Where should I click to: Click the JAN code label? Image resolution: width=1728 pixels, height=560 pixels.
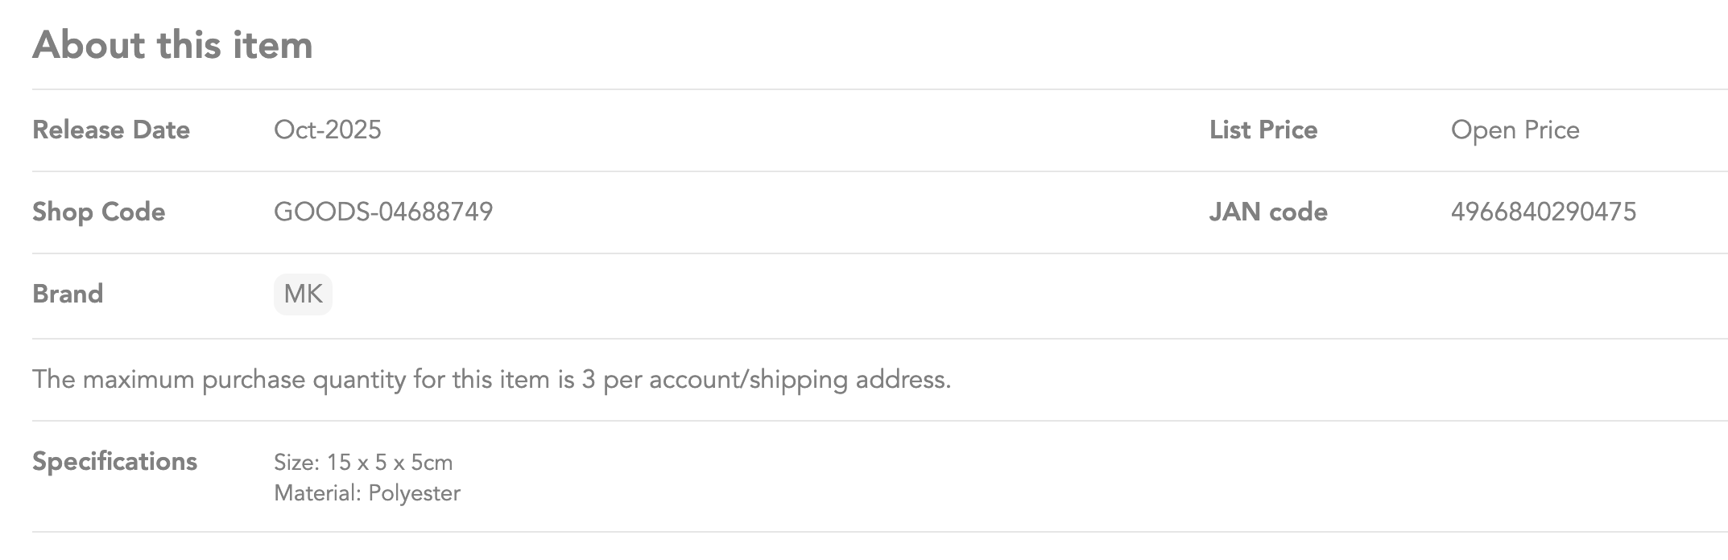(x=1268, y=212)
